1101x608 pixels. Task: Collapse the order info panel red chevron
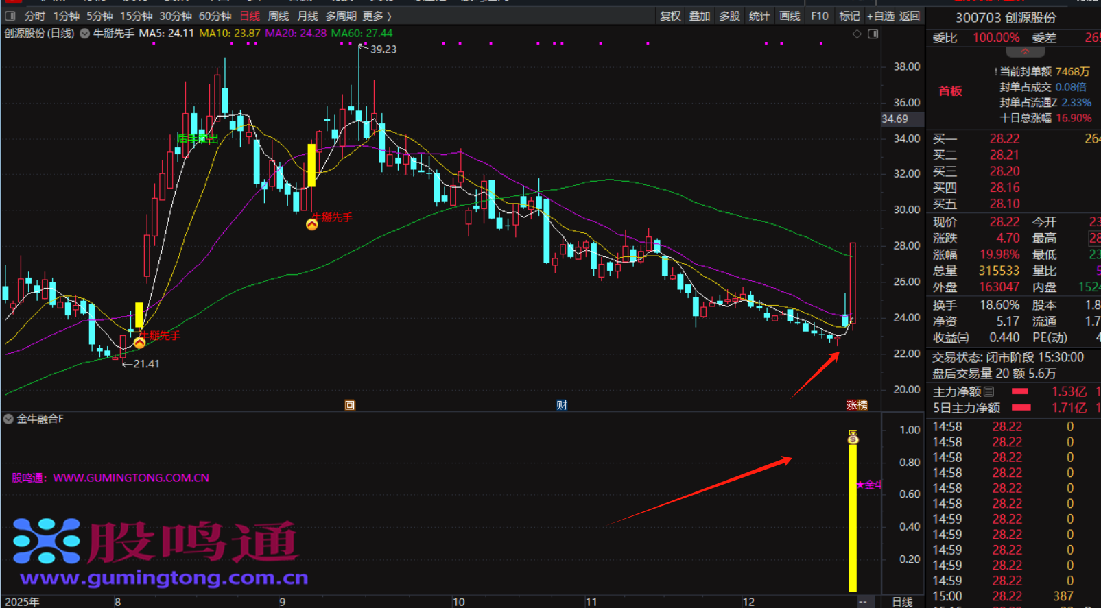[x=1025, y=52]
